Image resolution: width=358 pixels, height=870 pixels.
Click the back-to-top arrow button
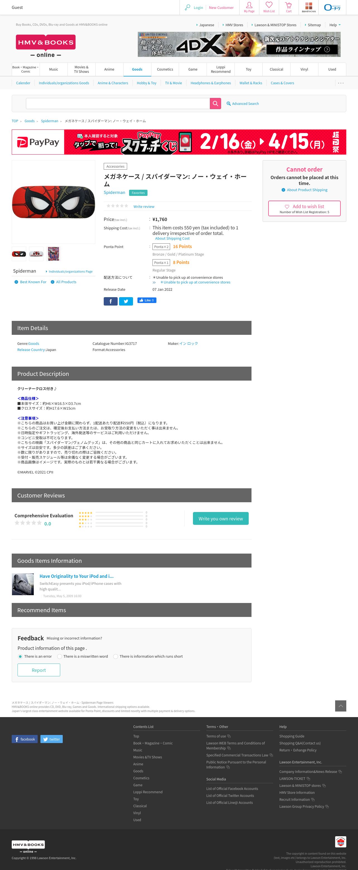[x=340, y=706]
